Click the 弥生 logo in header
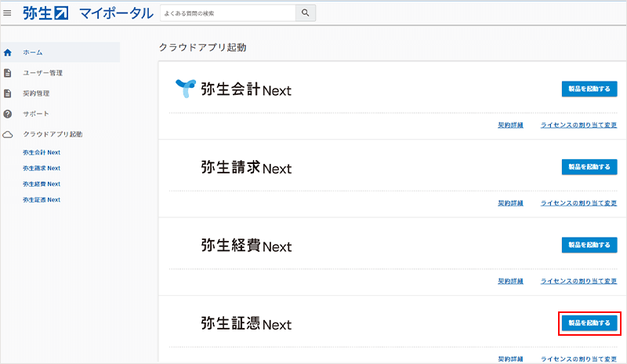 tap(45, 13)
